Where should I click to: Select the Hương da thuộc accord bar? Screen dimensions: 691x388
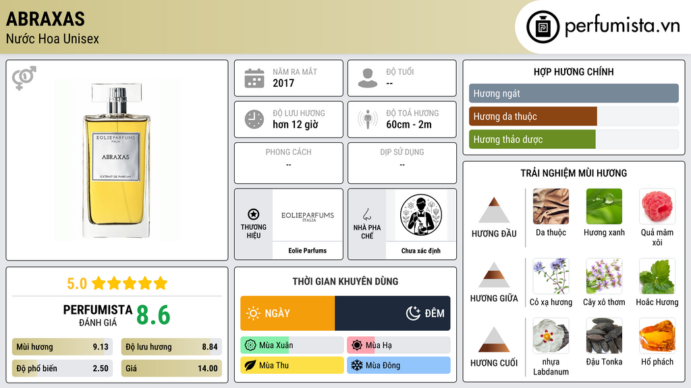coord(574,116)
